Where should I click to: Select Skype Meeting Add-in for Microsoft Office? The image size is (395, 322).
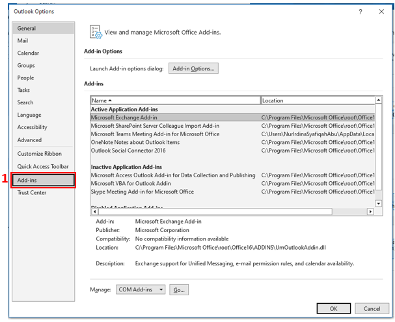click(232, 192)
